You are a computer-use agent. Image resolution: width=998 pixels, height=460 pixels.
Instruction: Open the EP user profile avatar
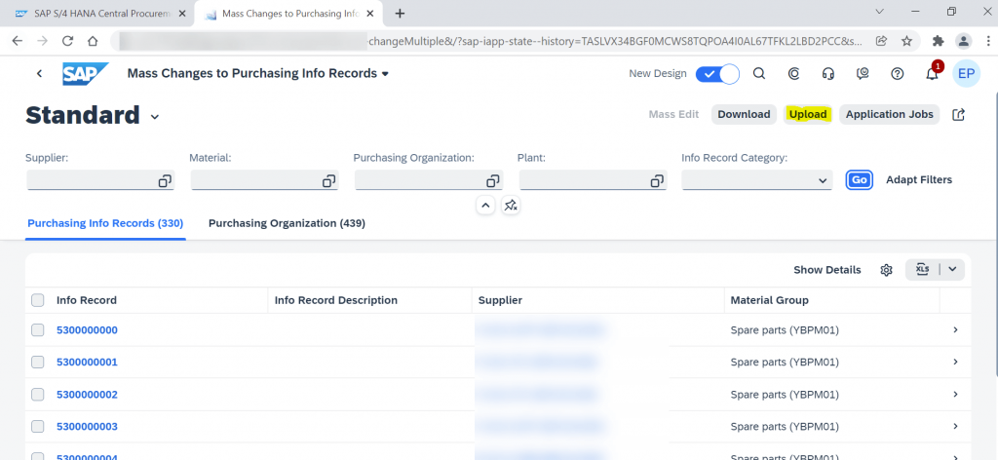click(x=966, y=74)
